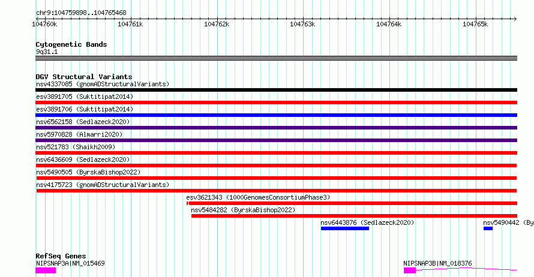Click the 104761k ruler tick label
534x277 pixels.
130,24
